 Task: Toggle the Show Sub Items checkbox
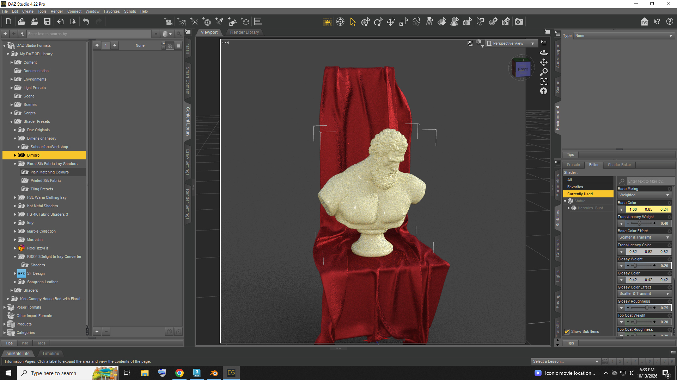coord(567,332)
